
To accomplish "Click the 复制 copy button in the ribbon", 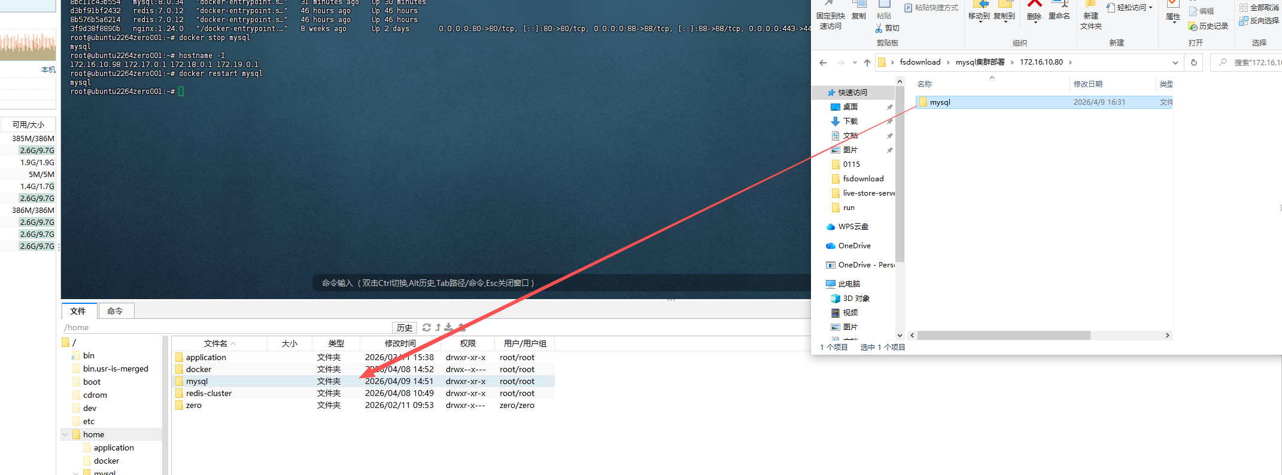I will [859, 11].
